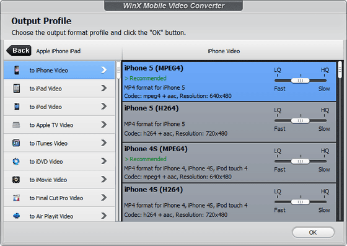Click the iTunes music icon
This screenshot has height=246, width=347.
[16, 143]
